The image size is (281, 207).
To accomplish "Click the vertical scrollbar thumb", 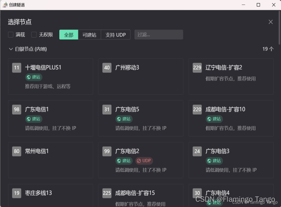I will point(279,27).
